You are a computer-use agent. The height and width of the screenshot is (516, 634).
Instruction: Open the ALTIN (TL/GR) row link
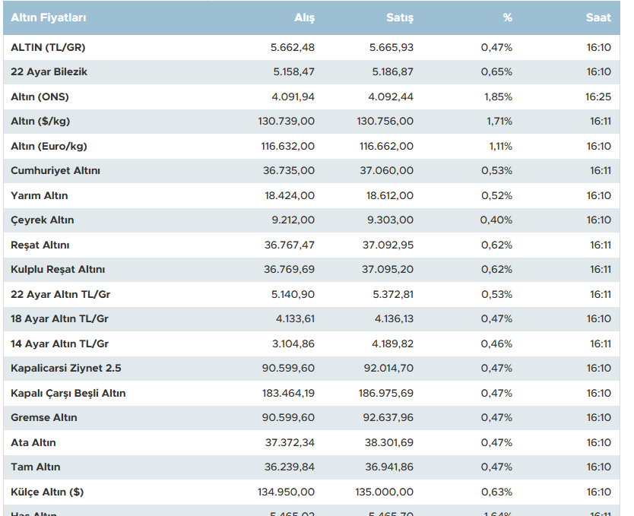point(48,47)
